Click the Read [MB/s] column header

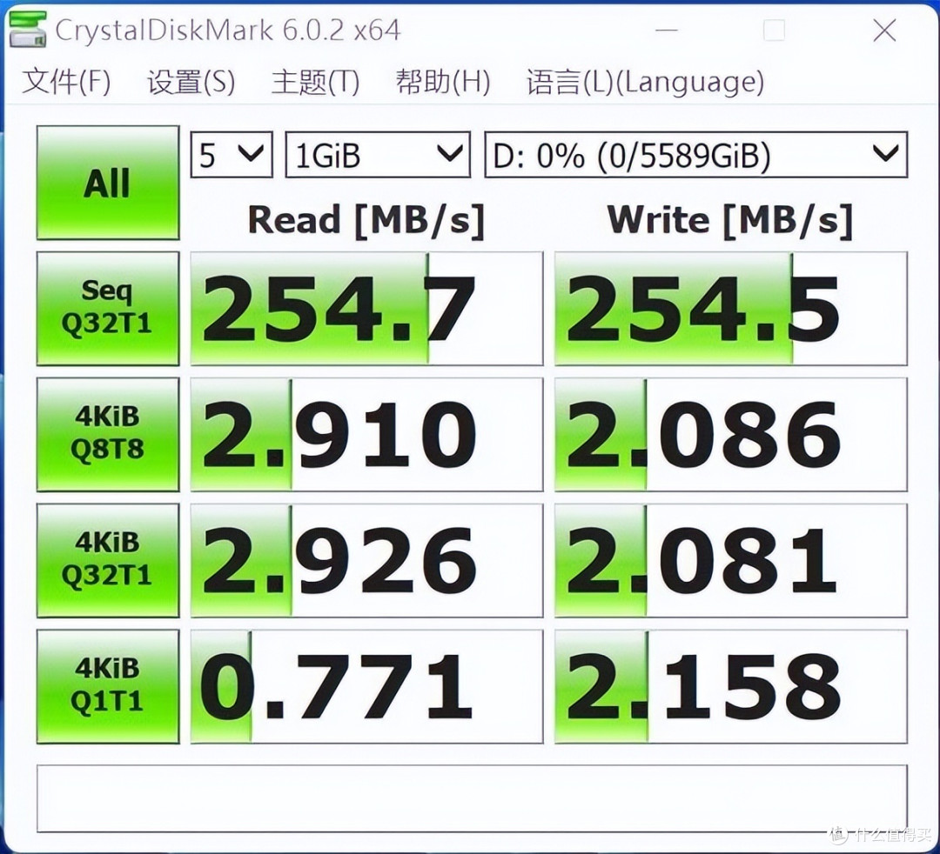tap(366, 220)
